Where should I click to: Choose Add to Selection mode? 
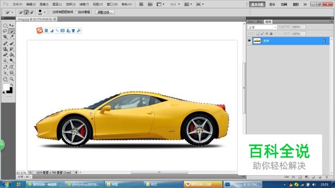pos(26,12)
